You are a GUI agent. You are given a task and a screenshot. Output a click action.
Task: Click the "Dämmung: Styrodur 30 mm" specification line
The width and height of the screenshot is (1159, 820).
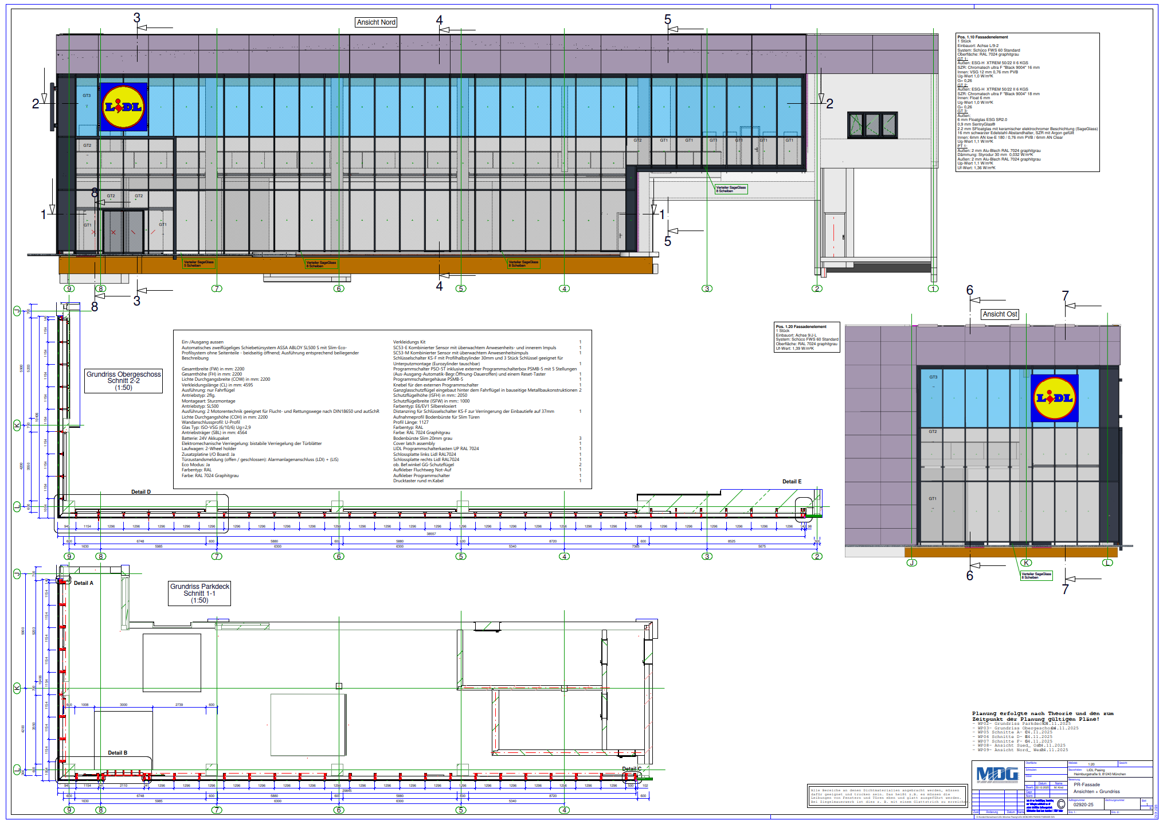click(995, 155)
